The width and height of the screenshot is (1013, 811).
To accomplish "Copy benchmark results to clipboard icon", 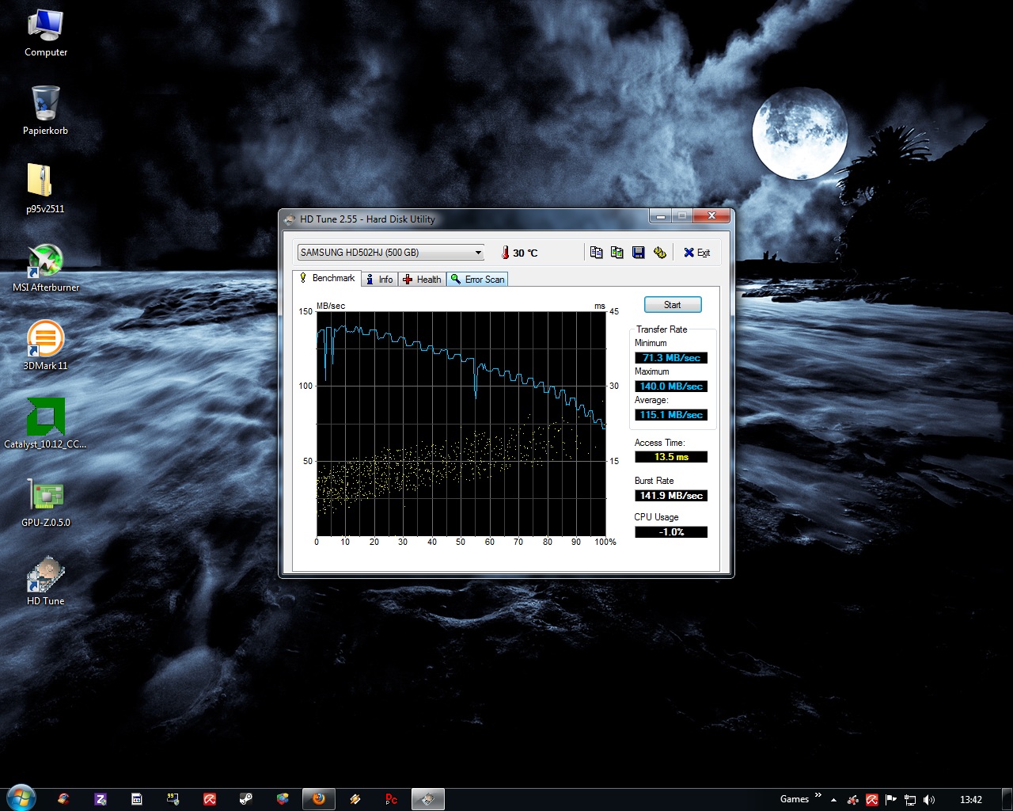I will pyautogui.click(x=597, y=253).
